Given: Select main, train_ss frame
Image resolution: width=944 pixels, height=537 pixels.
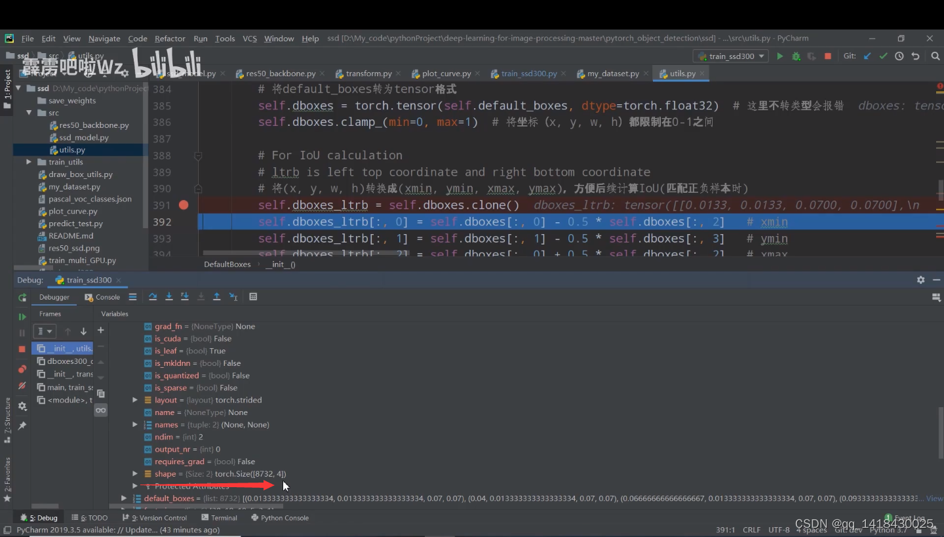Looking at the screenshot, I should point(64,388).
